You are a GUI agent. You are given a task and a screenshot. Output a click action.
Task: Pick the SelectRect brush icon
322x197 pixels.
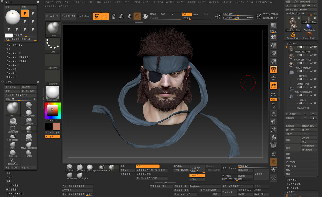pyautogui.click(x=13, y=129)
